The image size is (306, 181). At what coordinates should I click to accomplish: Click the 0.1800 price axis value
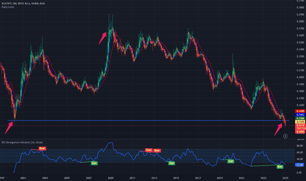(300, 91)
